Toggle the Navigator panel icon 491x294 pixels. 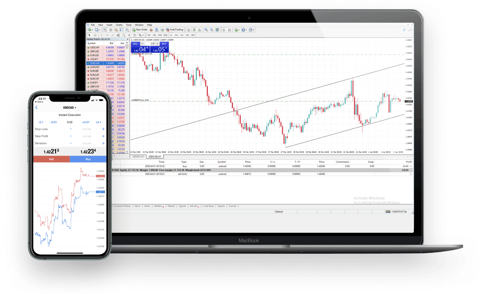point(116,30)
